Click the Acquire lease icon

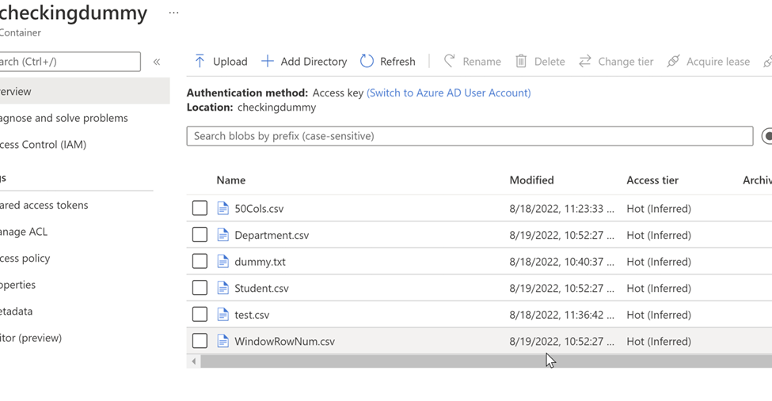673,61
